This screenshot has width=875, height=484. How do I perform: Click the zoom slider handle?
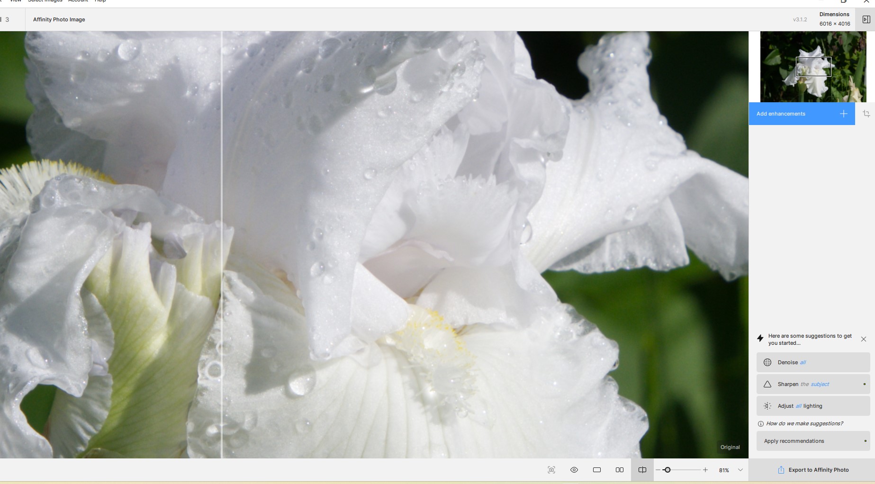click(667, 470)
